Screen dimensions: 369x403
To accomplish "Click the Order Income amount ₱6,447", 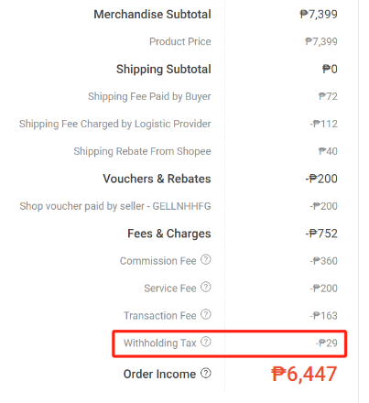I will coord(304,374).
